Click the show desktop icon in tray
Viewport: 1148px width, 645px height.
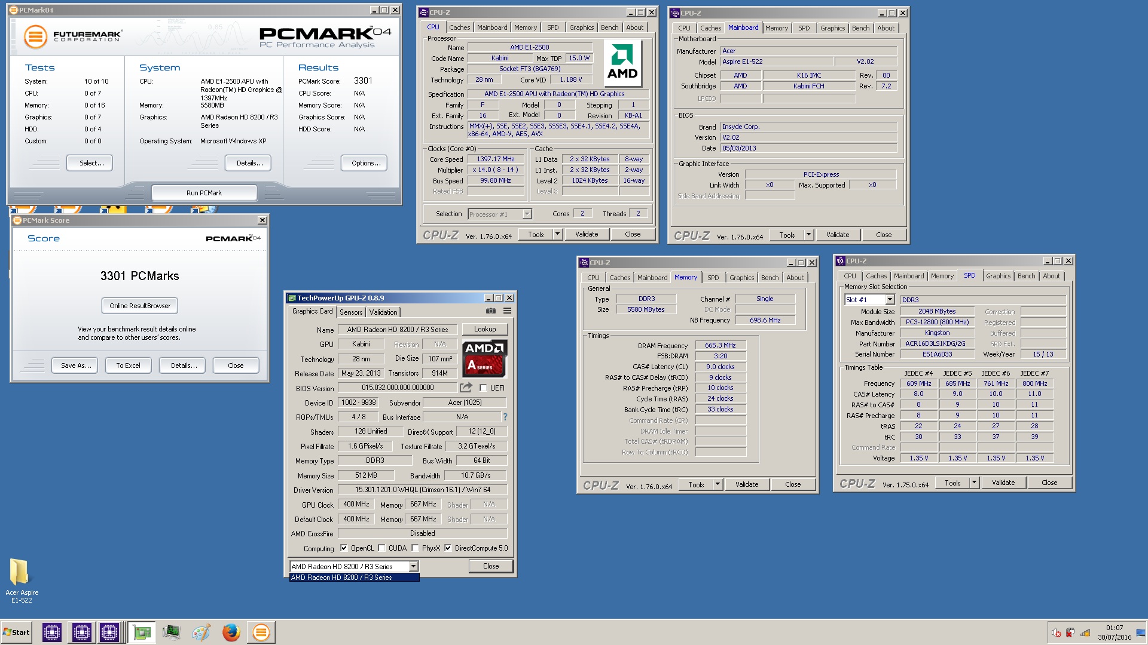pyautogui.click(x=1141, y=632)
